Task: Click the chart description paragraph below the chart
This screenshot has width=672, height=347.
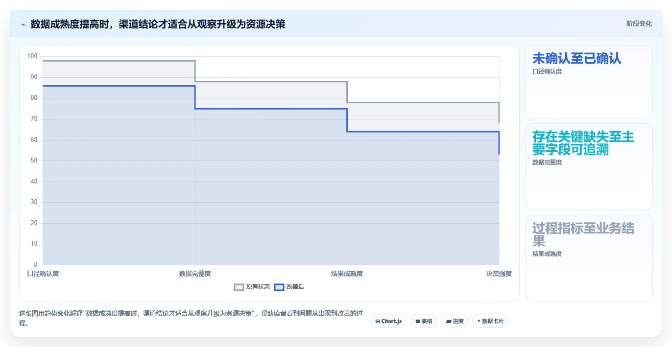Action: 191,318
